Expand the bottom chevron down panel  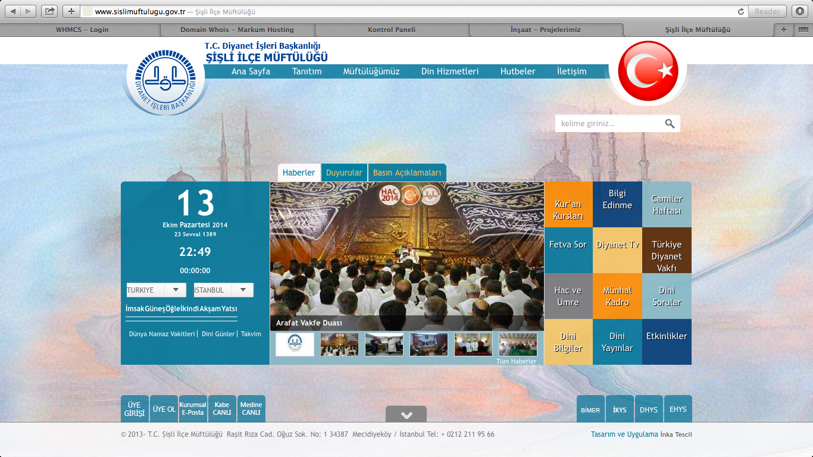pyautogui.click(x=406, y=415)
